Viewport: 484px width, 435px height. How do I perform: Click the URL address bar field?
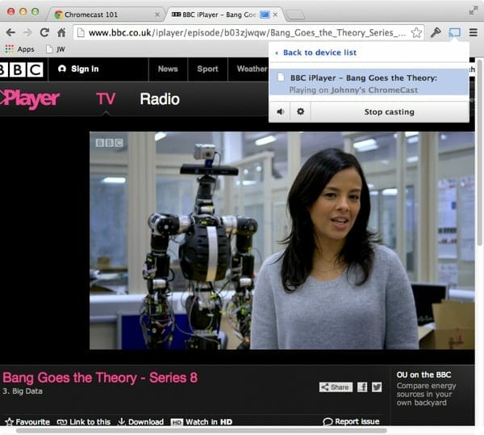[242, 32]
